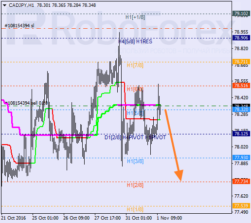Click the CADJPY,H1 symbol title
Screen dimensions: 251x223
(x=21, y=5)
